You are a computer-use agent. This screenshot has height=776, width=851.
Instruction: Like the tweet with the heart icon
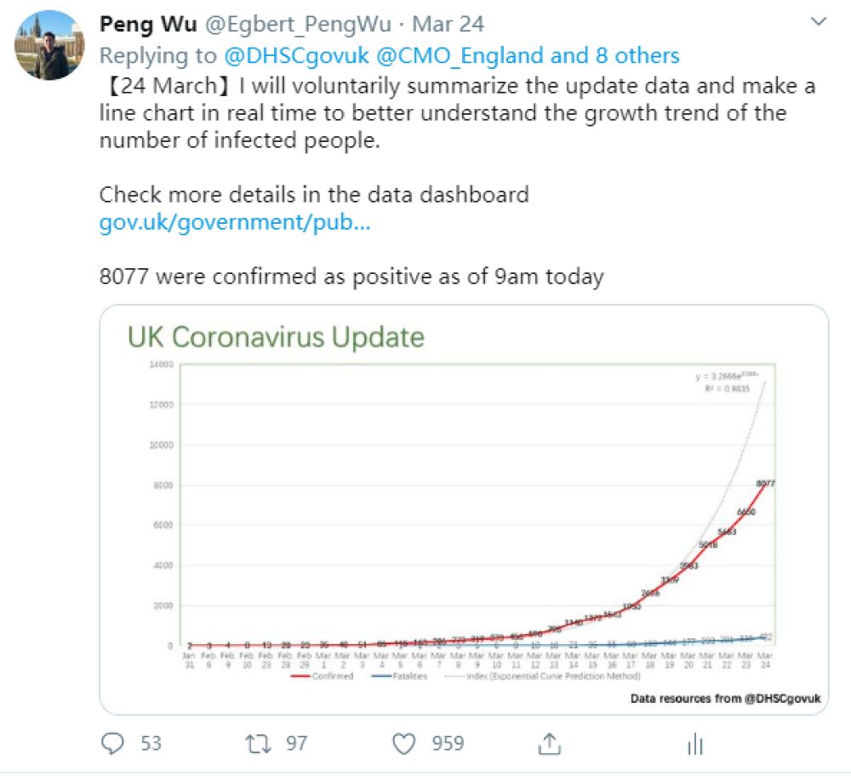point(404,744)
